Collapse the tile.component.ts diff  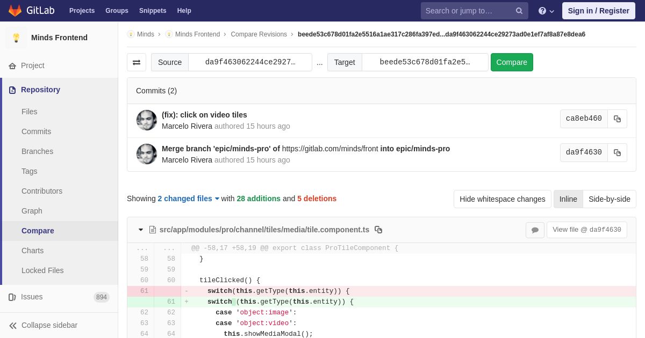[x=141, y=230]
